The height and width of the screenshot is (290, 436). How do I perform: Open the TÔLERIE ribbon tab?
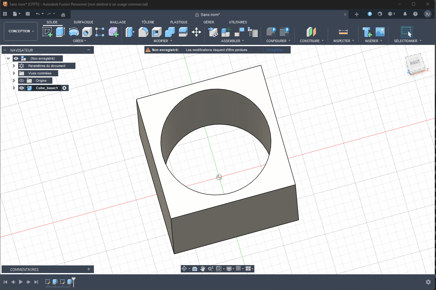[x=148, y=22]
